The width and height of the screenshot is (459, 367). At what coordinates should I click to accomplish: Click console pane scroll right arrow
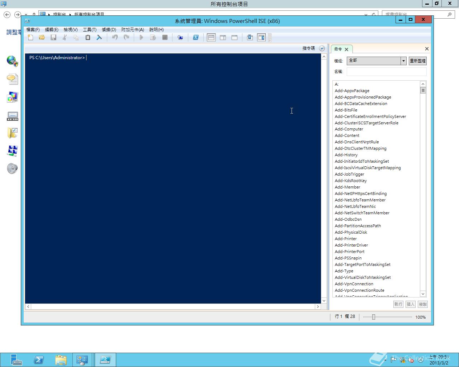(x=317, y=307)
